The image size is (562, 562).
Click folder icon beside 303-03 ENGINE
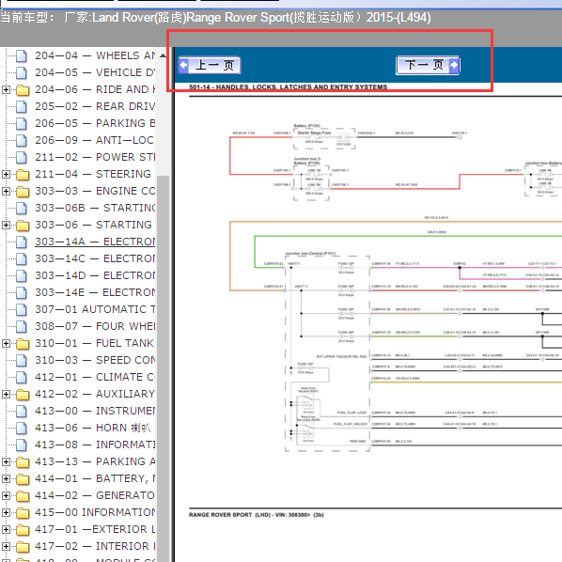(23, 192)
